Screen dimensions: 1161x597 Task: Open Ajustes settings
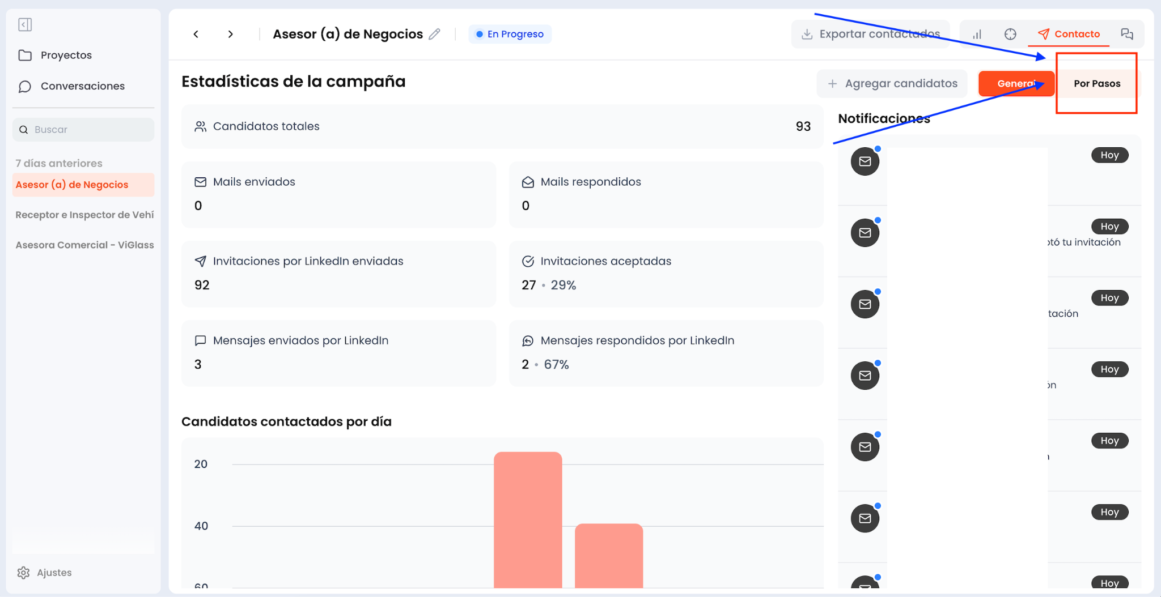(x=44, y=573)
